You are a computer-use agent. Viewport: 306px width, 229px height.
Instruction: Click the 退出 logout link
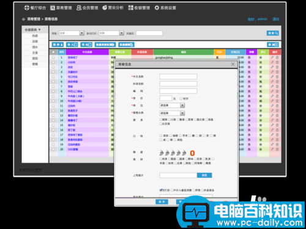[x=276, y=19]
